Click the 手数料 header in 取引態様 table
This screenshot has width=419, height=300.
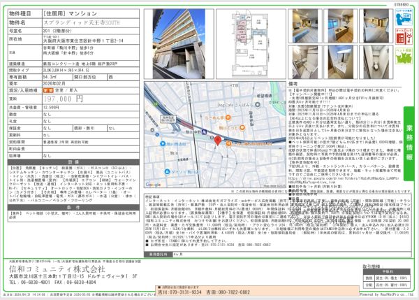(387, 271)
